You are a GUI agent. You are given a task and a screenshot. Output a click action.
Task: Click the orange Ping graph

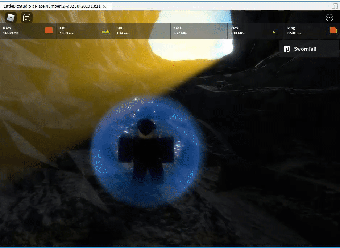(333, 30)
